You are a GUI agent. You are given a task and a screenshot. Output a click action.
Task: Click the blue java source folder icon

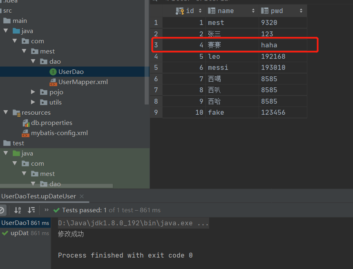tap(16, 31)
